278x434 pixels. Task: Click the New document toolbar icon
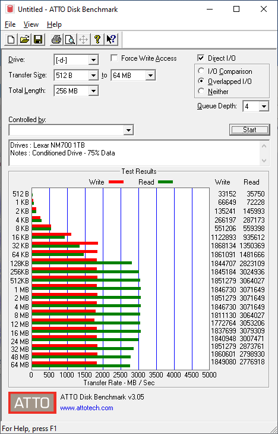coord(11,39)
